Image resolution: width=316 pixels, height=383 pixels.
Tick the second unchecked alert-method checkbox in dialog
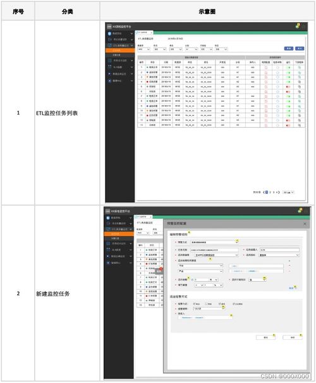pos(206,304)
